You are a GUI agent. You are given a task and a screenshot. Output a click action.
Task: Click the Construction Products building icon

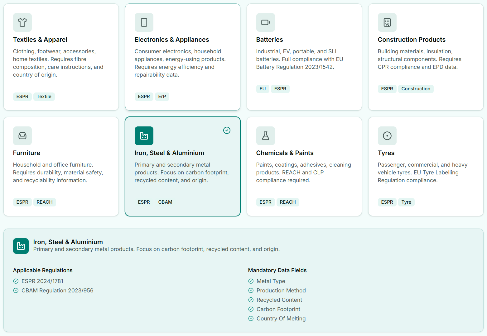point(387,22)
